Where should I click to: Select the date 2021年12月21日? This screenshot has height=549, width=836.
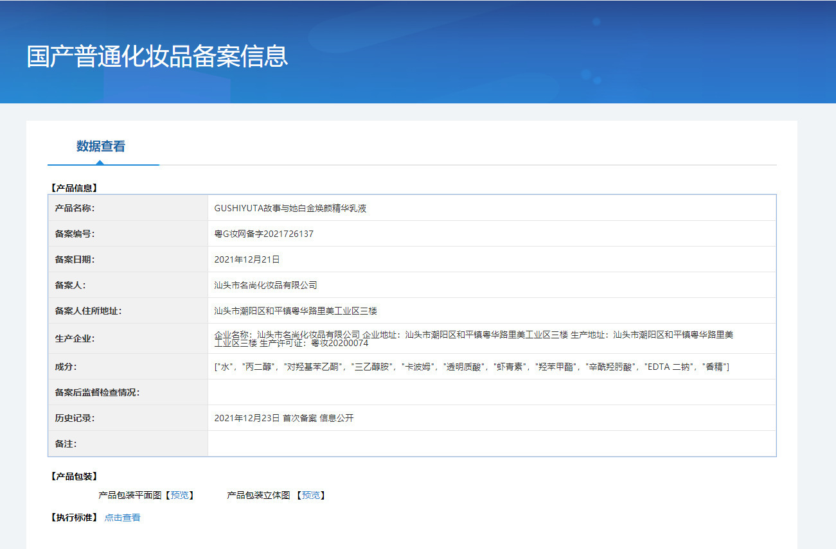(247, 259)
